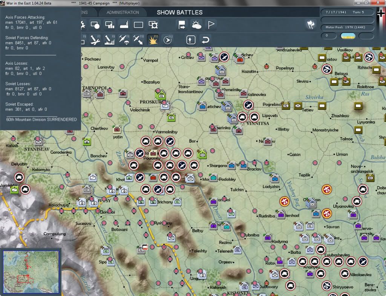Image resolution: width=386 pixels, height=296 pixels.
Task: Click the air battle marker at Shiryyaevo
Action: [327, 286]
